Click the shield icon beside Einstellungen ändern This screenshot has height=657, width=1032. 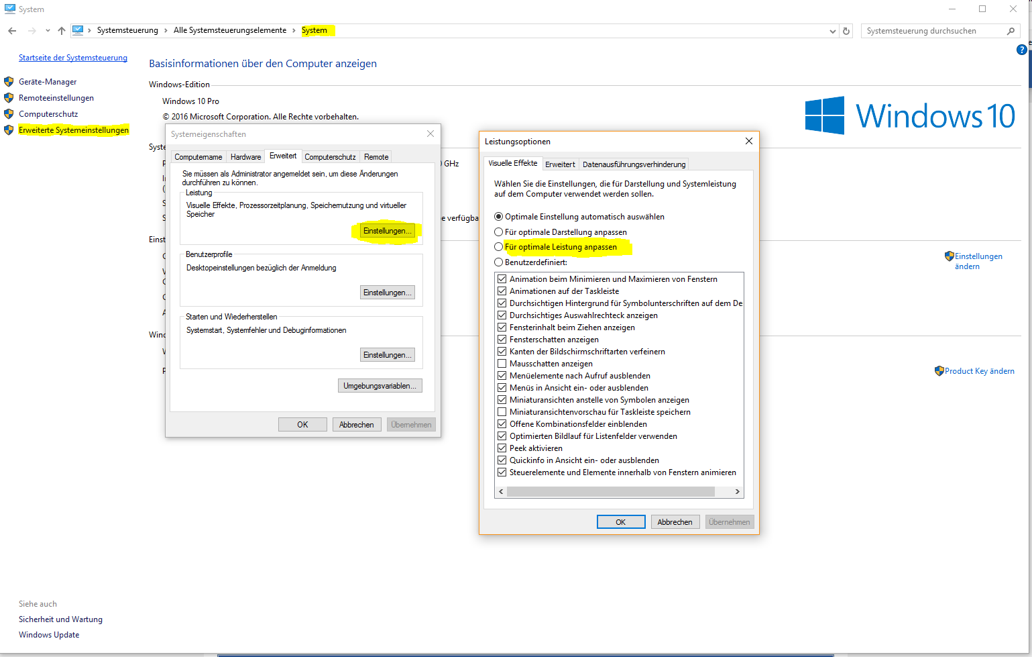(949, 256)
